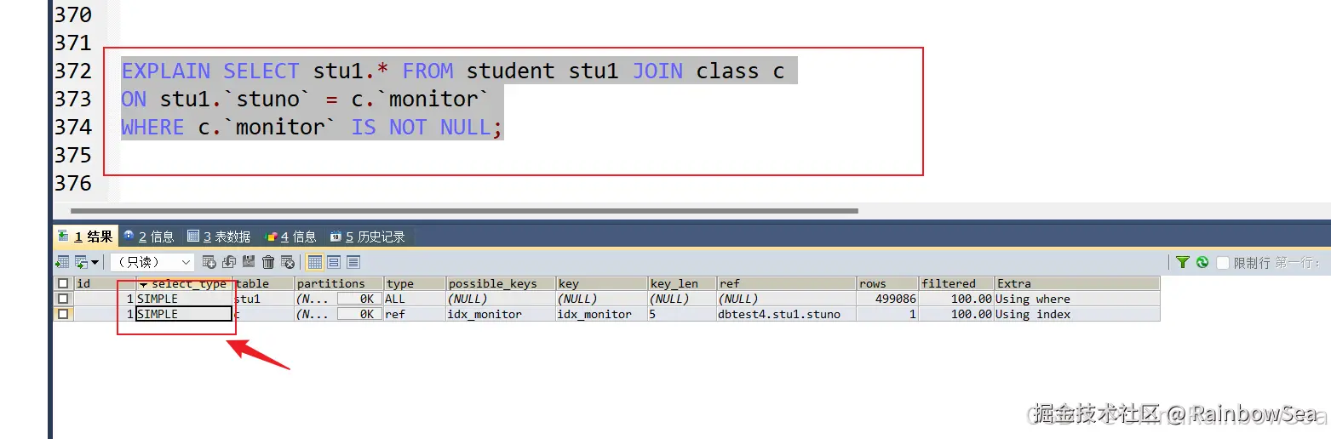1331x439 pixels.
Task: Switch to text view mode icon
Action: point(353,262)
